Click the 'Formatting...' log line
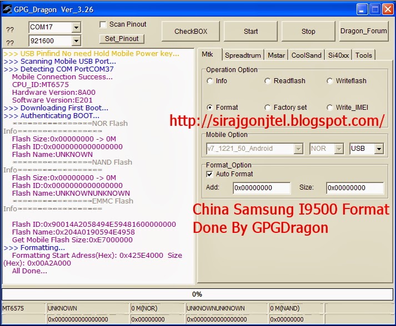This screenshot has height=326, width=396. [x=34, y=248]
